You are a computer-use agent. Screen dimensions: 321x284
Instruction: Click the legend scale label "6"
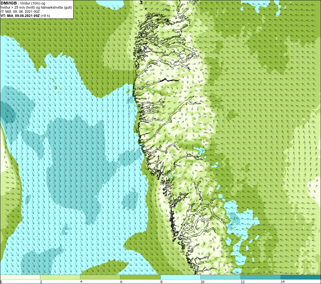click(121, 282)
